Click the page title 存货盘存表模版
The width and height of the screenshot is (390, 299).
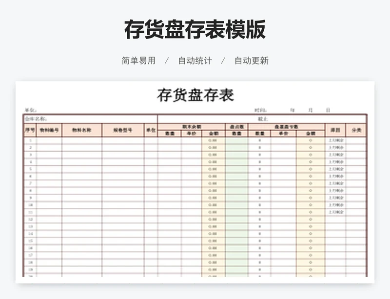pos(195,30)
